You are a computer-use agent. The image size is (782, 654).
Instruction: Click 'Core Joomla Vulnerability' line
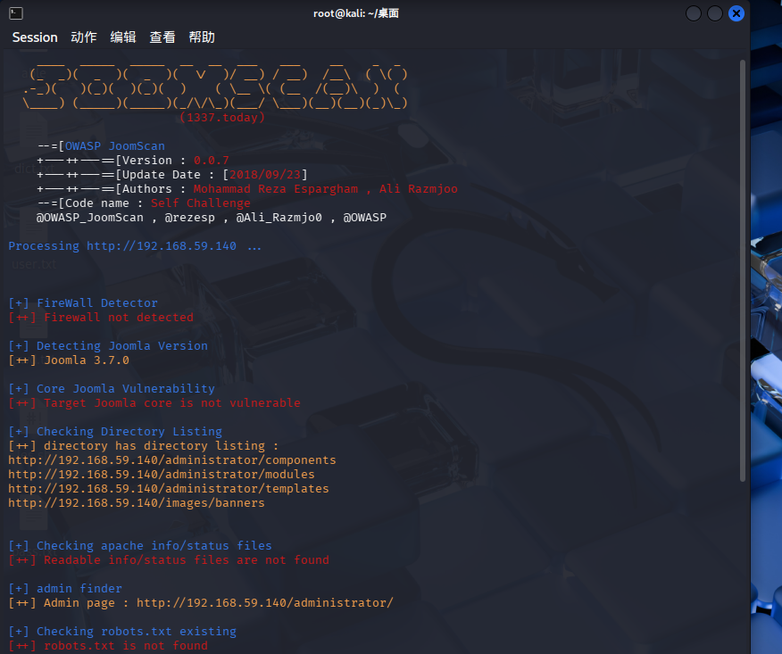point(112,389)
